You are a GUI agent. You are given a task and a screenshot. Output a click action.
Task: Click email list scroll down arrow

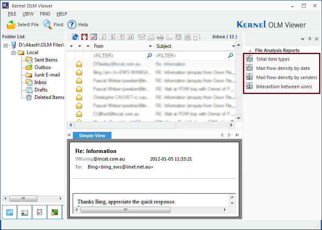(x=239, y=118)
